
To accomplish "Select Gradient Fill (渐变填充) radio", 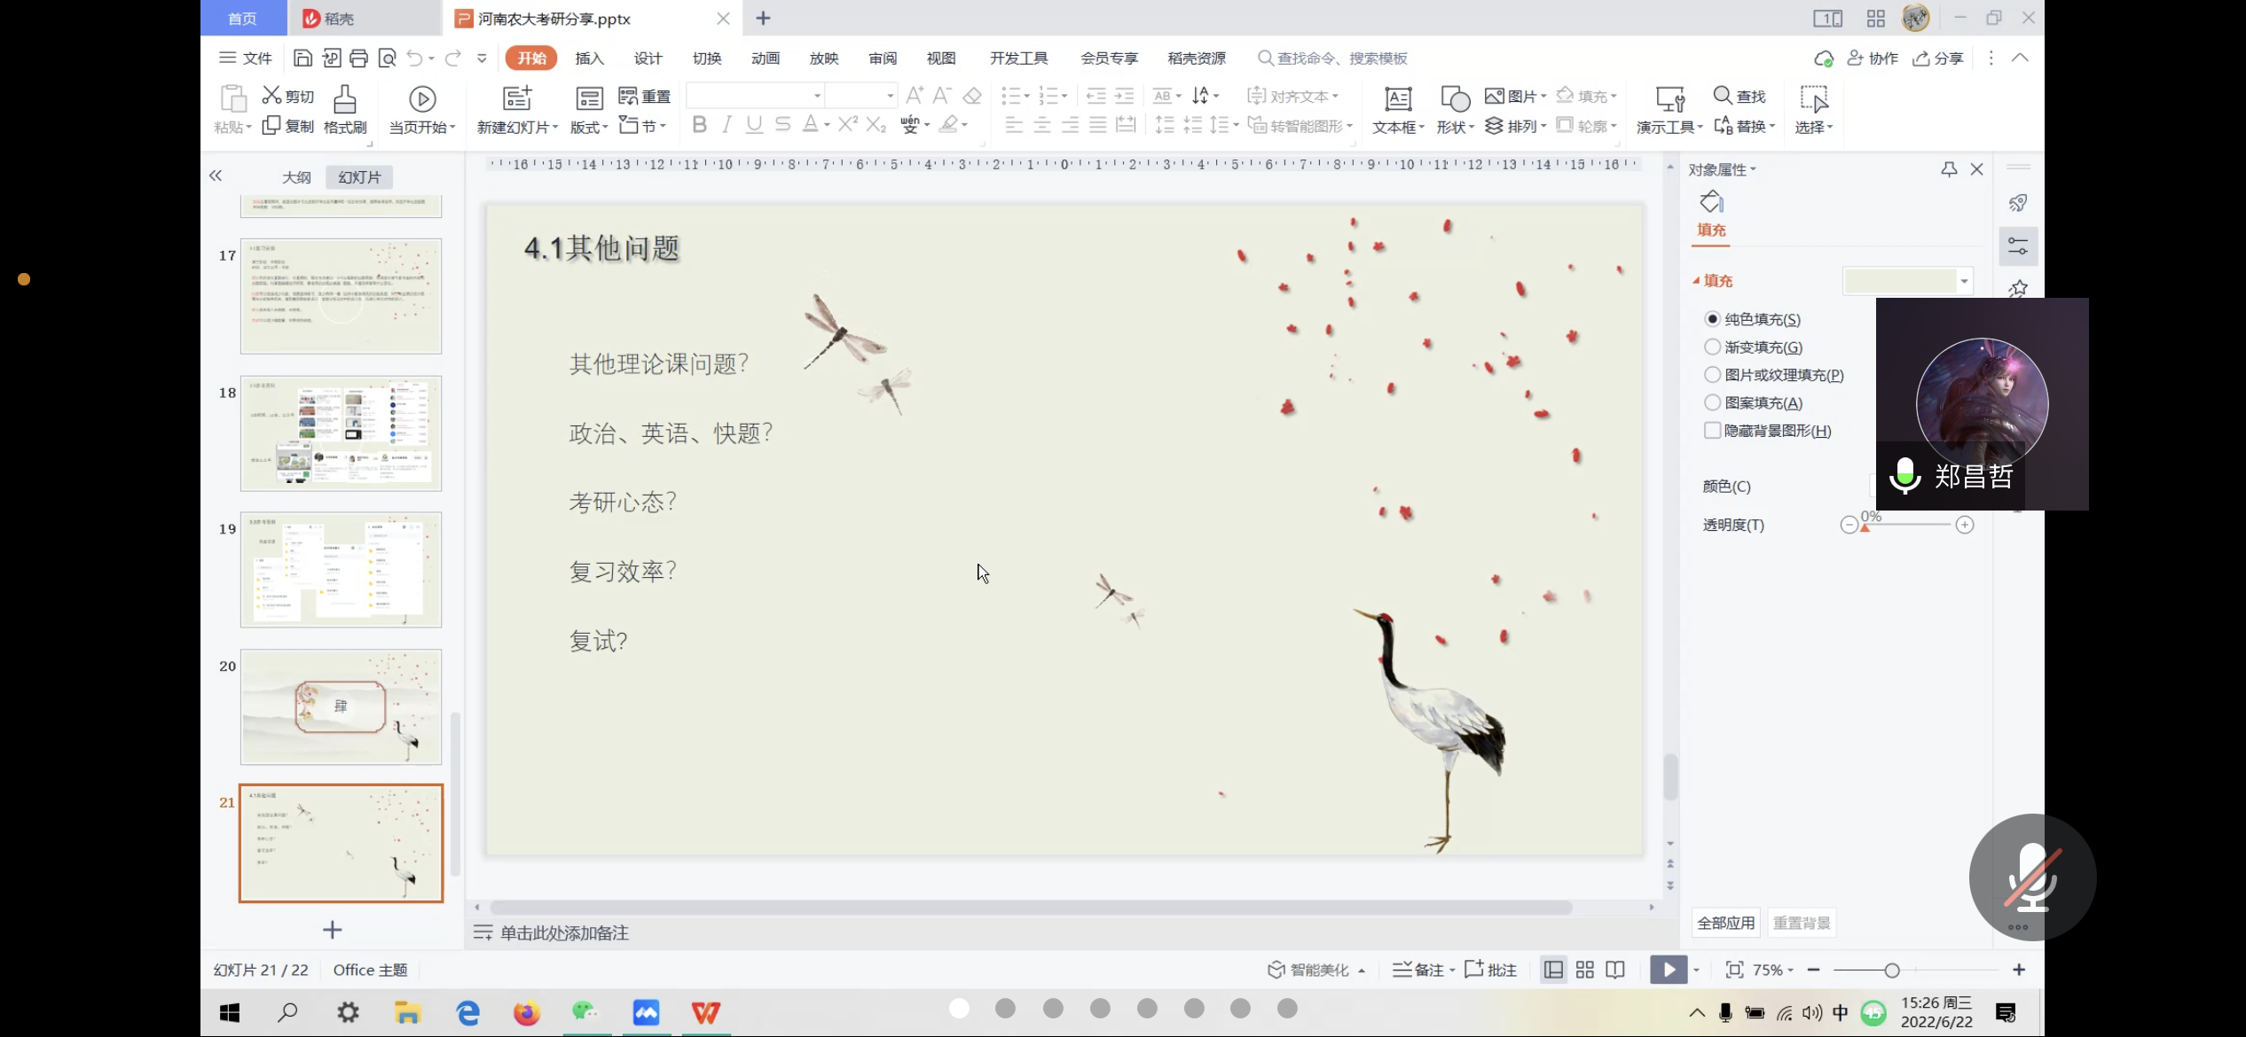I will click(1713, 347).
